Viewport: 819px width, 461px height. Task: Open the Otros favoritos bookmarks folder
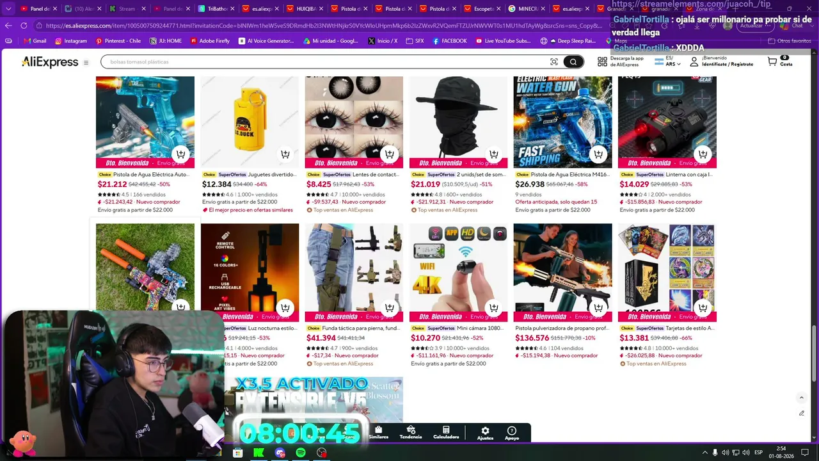coord(790,41)
